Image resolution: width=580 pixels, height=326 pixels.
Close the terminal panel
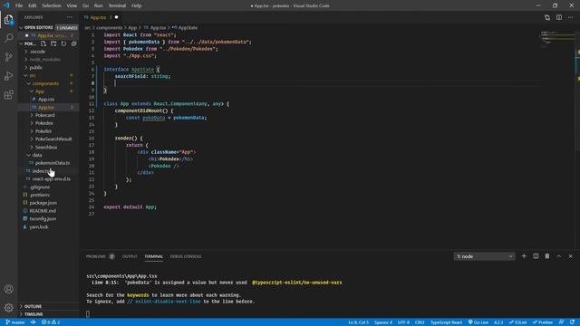[x=570, y=256]
